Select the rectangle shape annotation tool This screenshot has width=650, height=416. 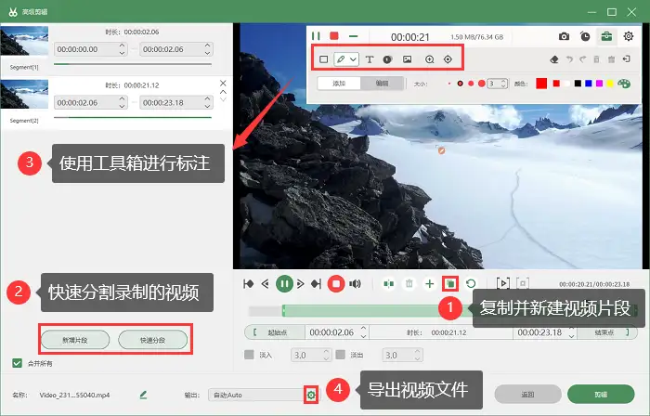pos(324,59)
